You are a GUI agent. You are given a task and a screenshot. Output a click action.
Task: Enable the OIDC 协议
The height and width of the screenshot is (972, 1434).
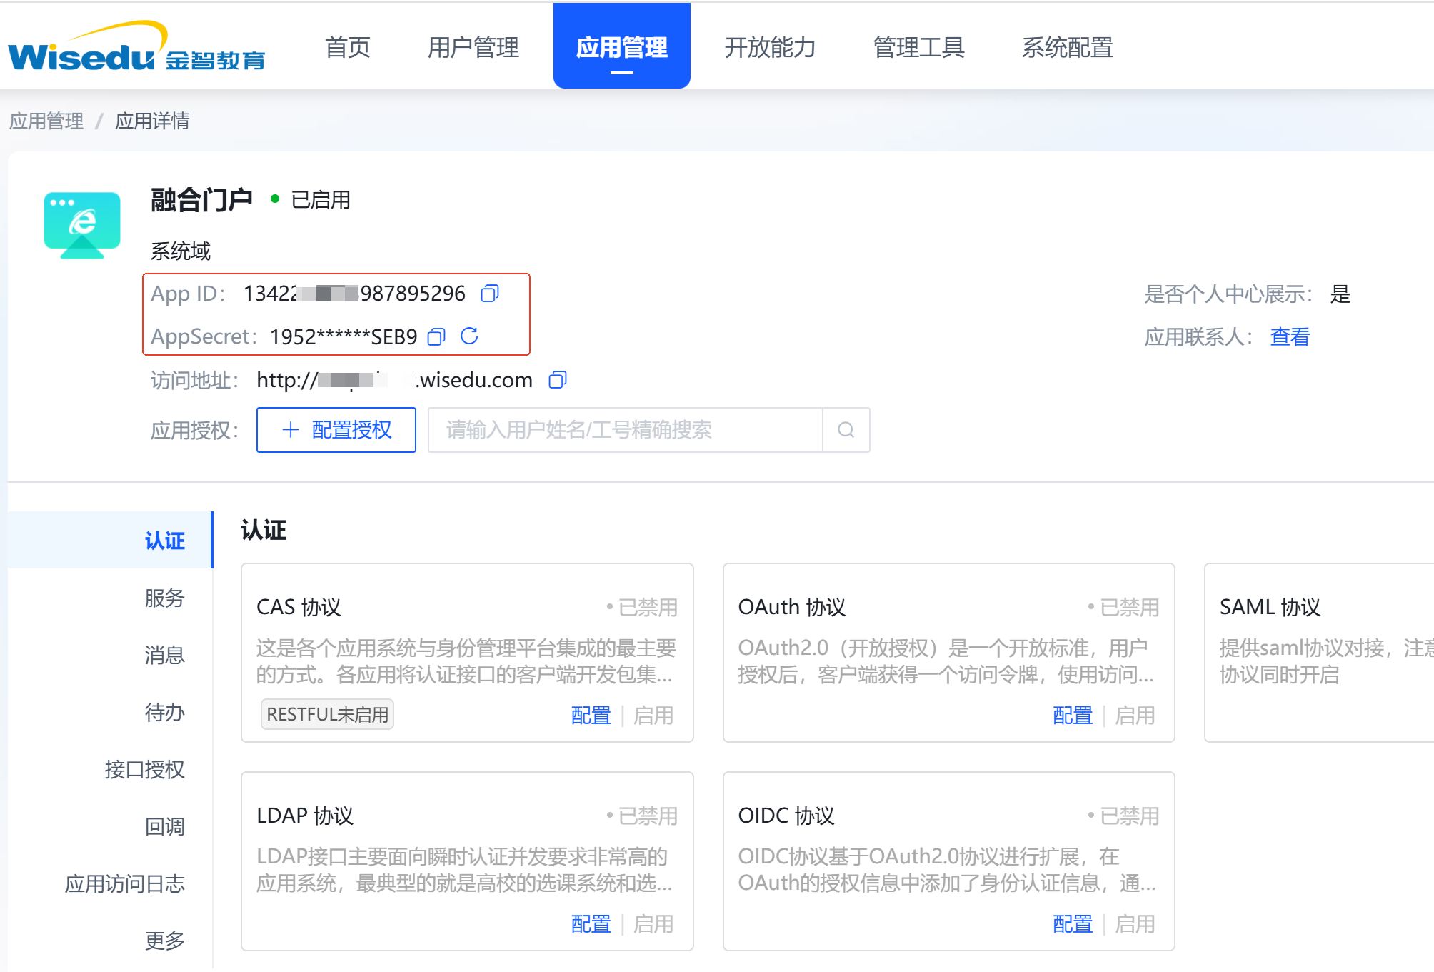1135,923
